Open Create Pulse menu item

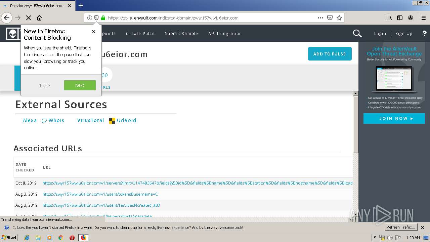tap(140, 33)
